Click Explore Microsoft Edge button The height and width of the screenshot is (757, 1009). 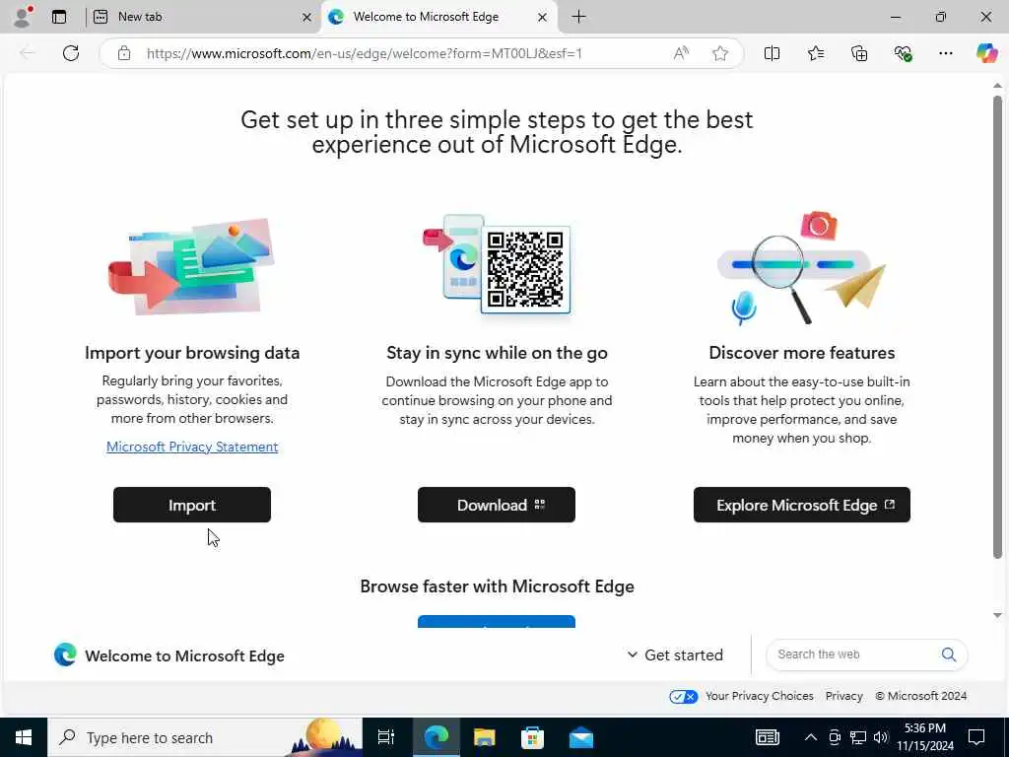tap(802, 505)
